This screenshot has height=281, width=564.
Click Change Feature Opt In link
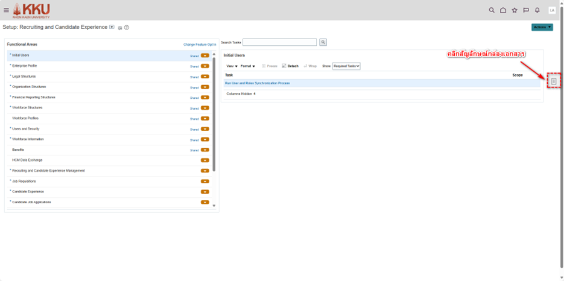(x=200, y=45)
